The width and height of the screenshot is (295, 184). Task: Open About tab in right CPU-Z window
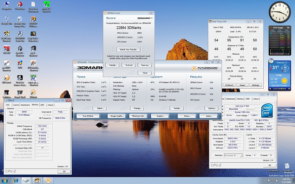256,99
